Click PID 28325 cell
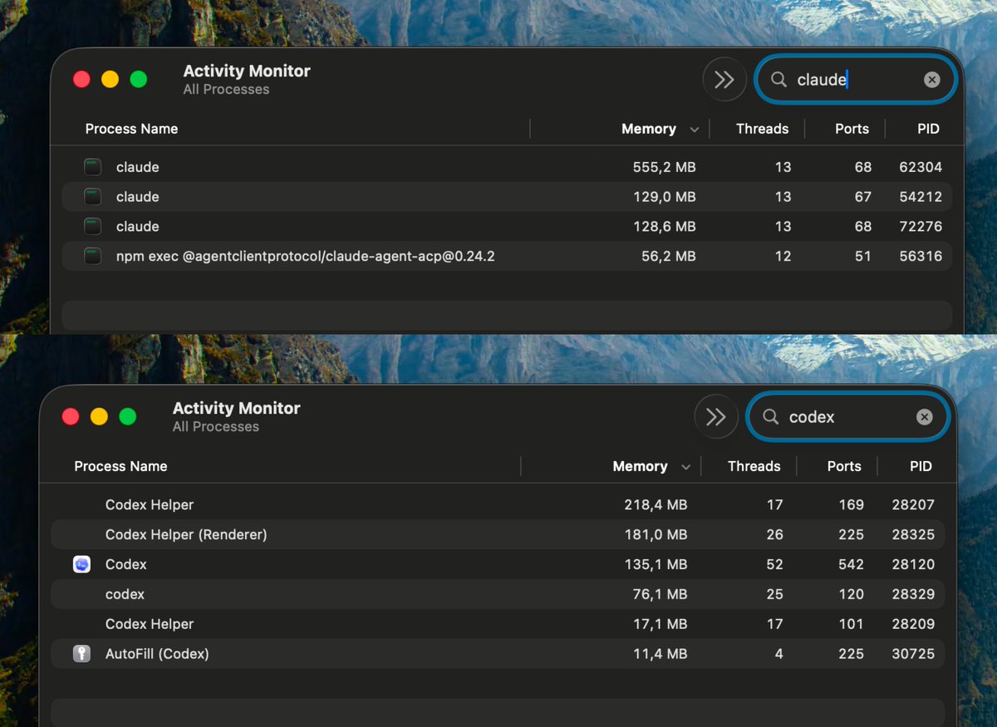 click(x=913, y=534)
